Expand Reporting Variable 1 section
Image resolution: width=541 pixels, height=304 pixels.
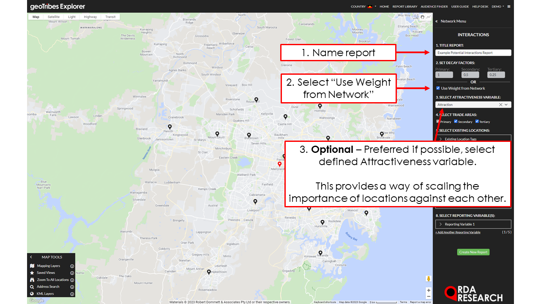pyautogui.click(x=473, y=224)
